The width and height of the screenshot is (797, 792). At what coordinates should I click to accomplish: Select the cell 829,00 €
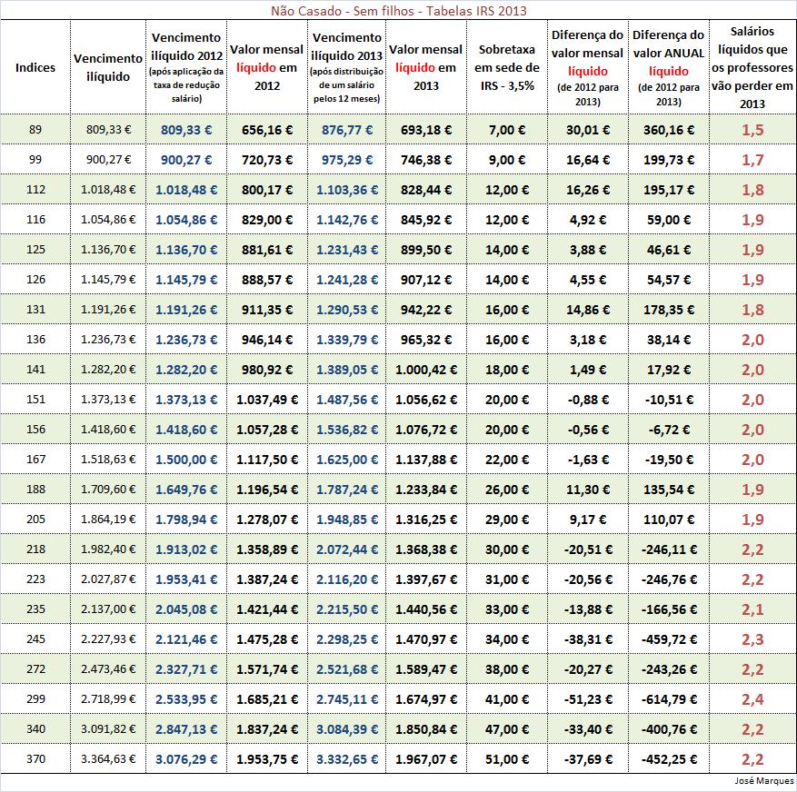pos(267,220)
